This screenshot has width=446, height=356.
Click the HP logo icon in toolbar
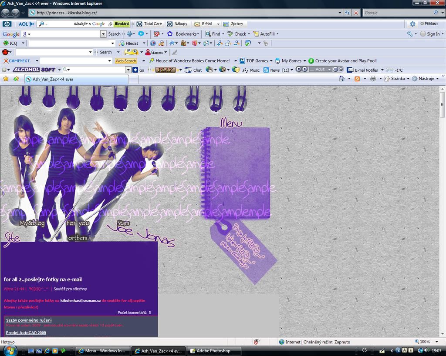pos(7,24)
